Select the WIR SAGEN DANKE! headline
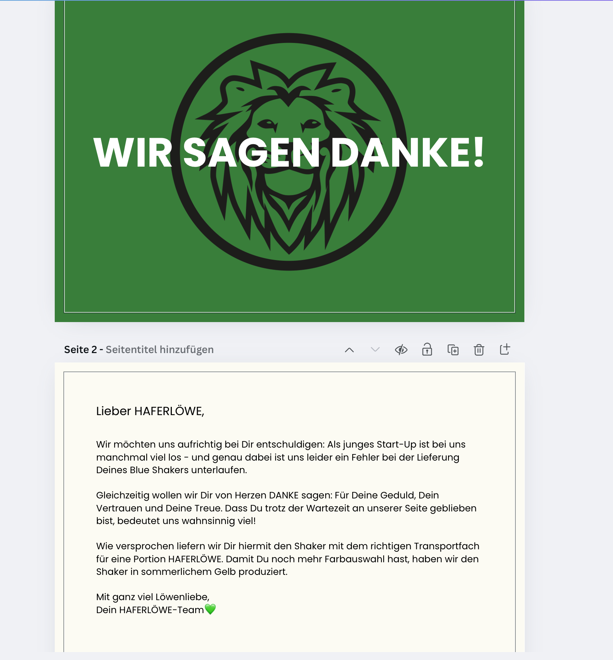 [x=289, y=153]
